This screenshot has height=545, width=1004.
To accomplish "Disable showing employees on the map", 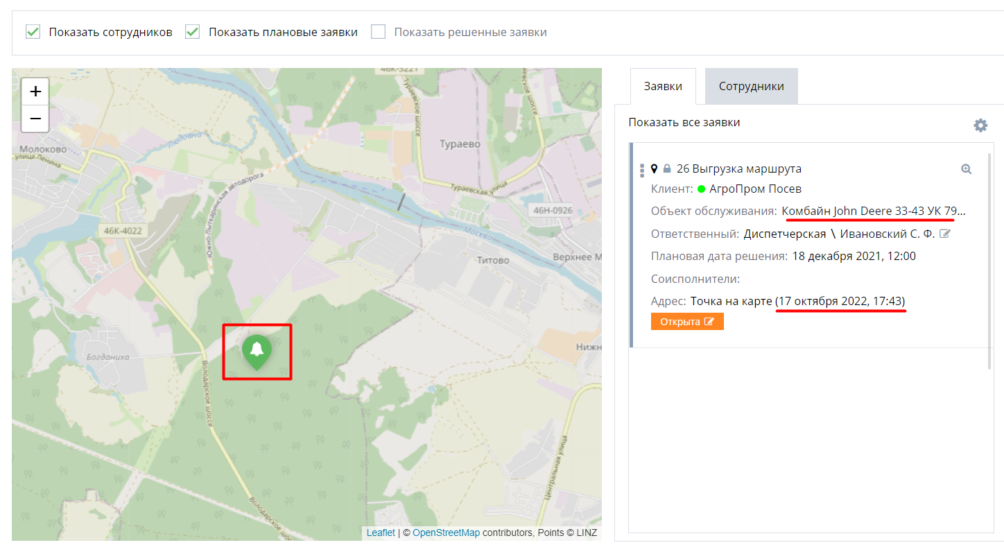I will (33, 31).
